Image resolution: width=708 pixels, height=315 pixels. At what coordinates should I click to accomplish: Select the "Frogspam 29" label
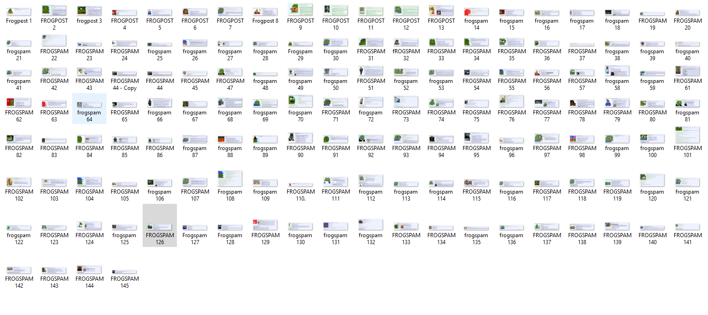click(x=301, y=55)
